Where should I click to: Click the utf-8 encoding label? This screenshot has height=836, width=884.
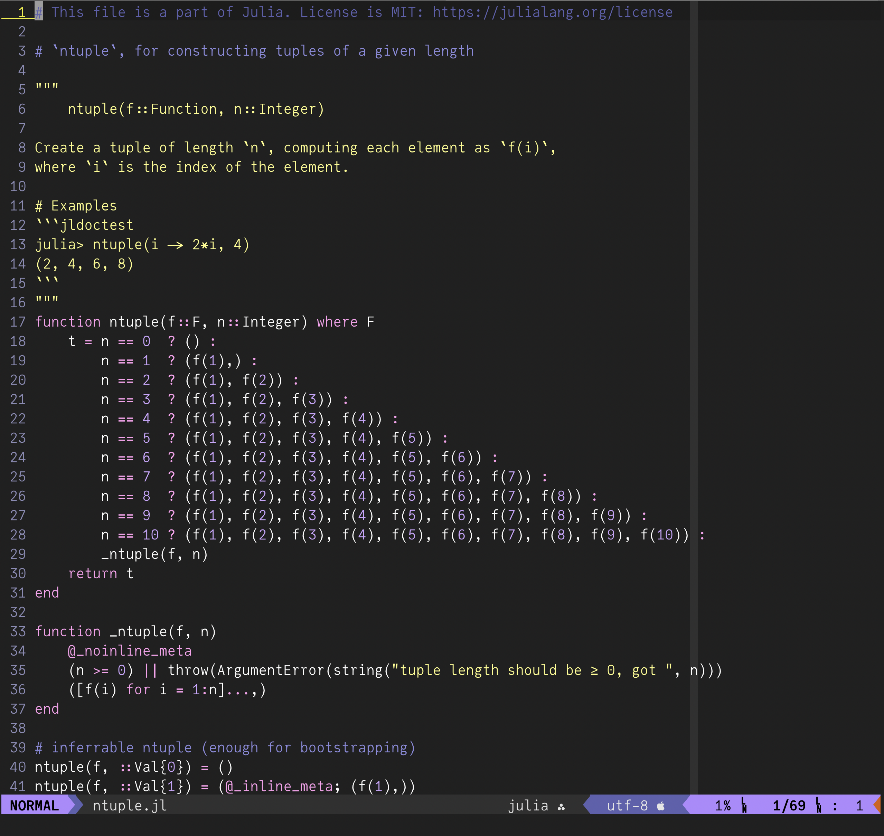pyautogui.click(x=627, y=806)
